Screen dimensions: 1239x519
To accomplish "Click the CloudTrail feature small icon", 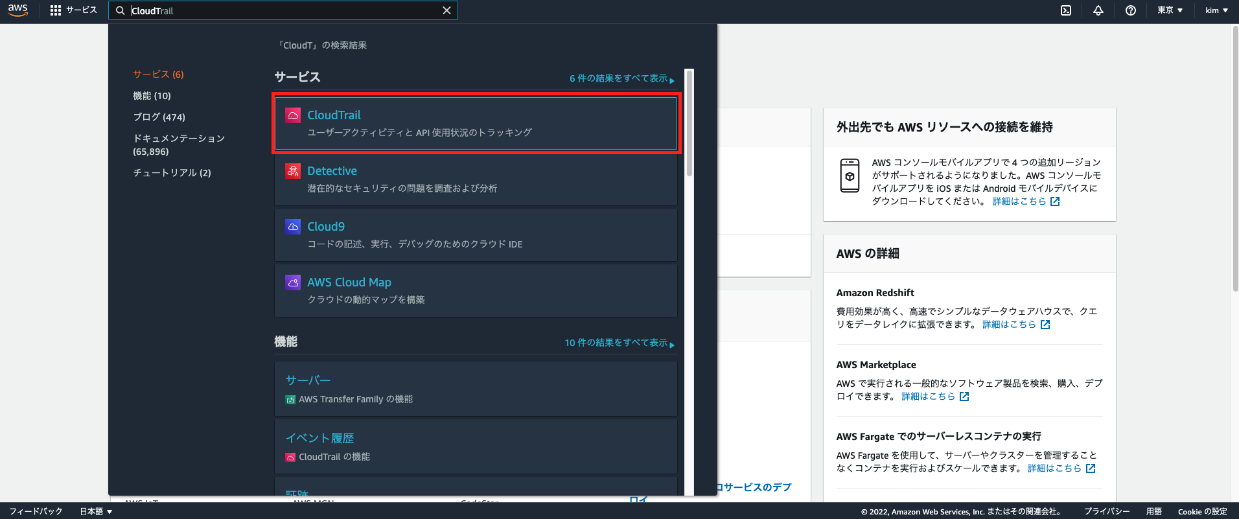I will (290, 457).
